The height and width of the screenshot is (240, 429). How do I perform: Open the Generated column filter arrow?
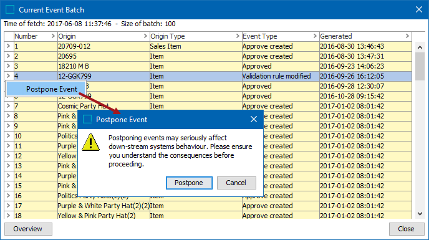click(407, 36)
